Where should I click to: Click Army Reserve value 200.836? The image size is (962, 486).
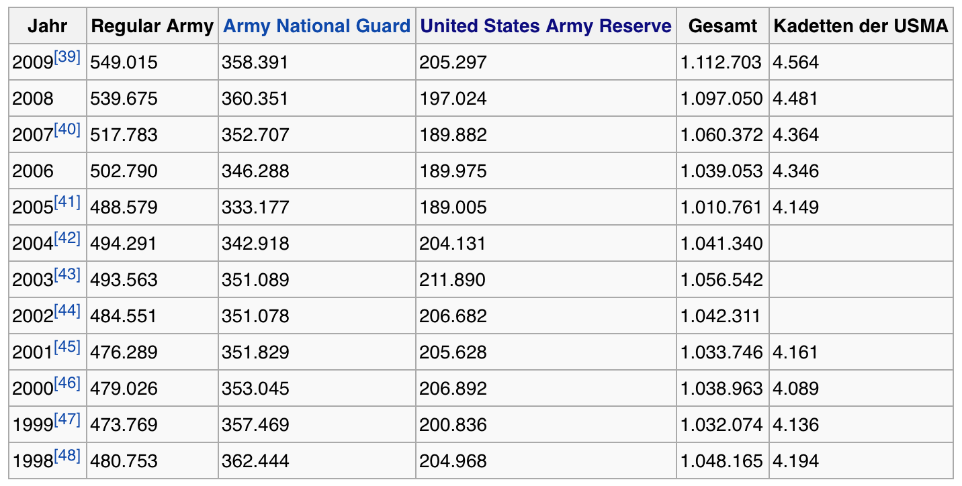[x=453, y=425]
